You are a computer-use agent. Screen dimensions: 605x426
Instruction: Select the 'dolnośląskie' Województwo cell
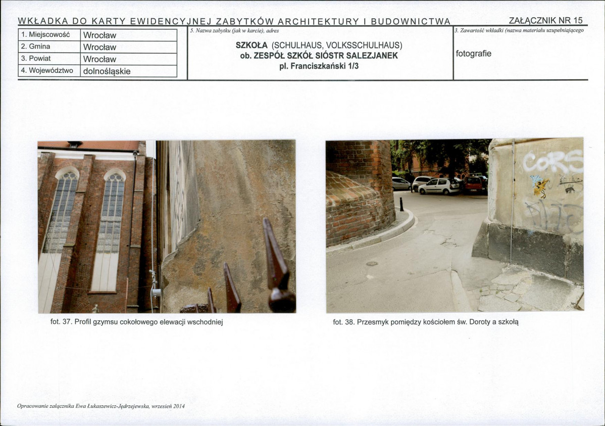pyautogui.click(x=107, y=71)
